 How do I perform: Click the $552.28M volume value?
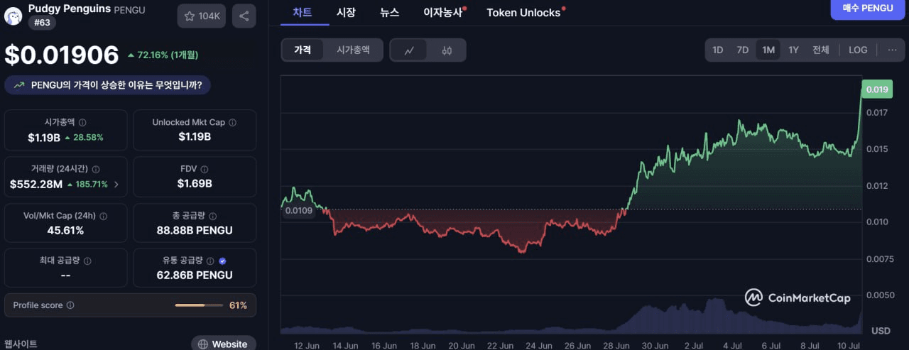[x=36, y=185]
